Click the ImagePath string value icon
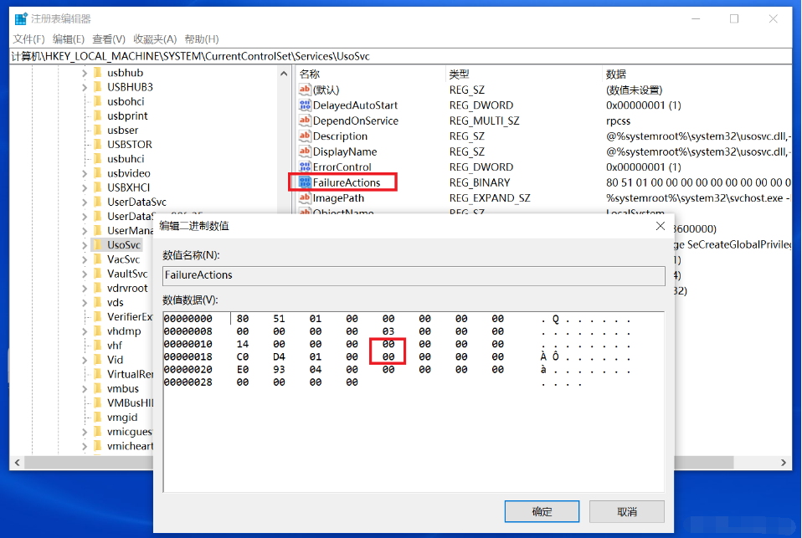802x538 pixels. 305,198
